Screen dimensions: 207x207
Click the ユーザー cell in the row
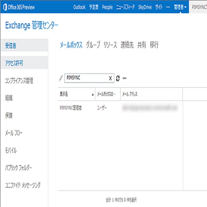102,108
